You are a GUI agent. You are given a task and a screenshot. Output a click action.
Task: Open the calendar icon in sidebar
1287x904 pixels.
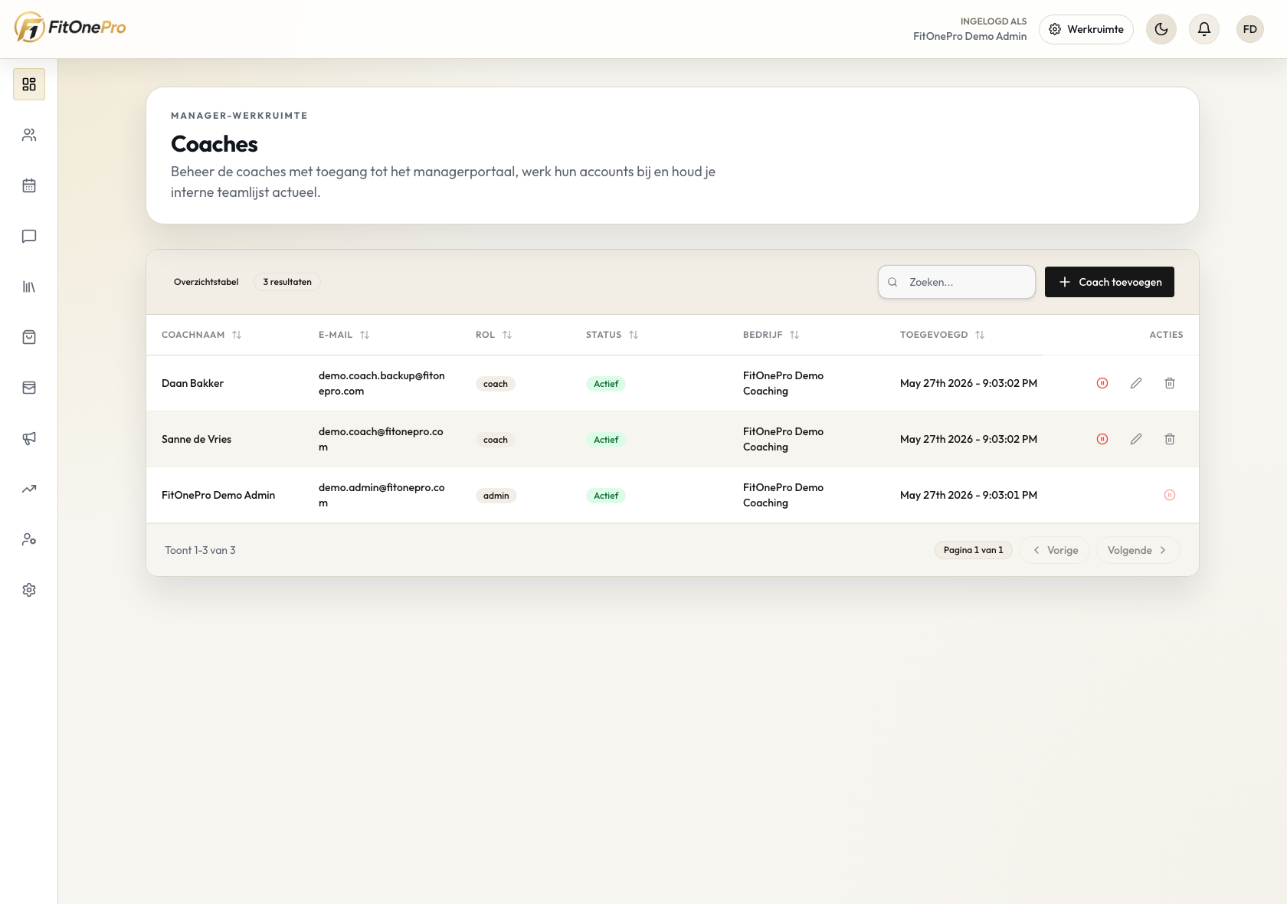[x=29, y=185]
